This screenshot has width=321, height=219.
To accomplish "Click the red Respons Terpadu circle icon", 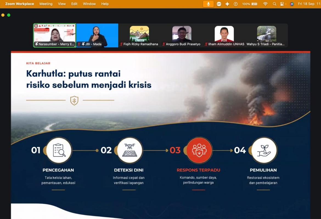I will point(199,150).
